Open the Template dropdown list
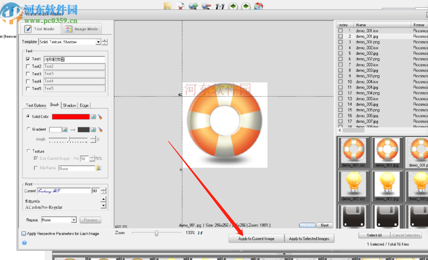 tap(98, 42)
